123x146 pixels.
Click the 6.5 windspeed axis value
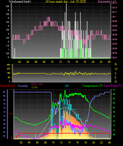(8, 6)
